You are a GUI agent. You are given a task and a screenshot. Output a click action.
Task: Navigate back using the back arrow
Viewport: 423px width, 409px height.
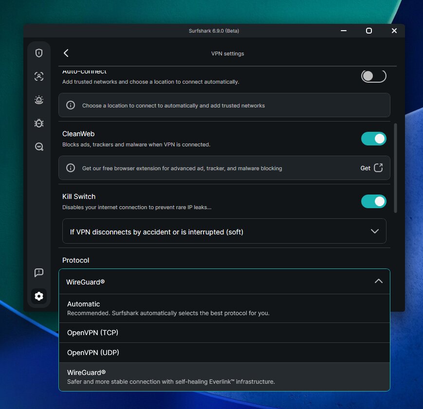coord(66,53)
